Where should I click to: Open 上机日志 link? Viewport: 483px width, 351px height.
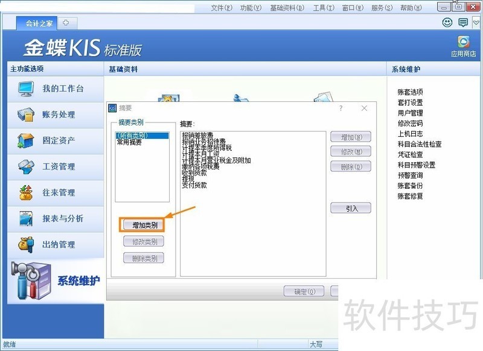pos(410,134)
